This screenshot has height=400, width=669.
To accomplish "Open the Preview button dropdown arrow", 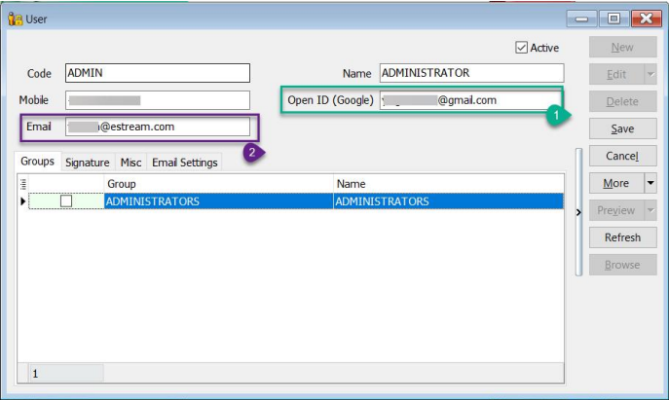I will click(650, 210).
